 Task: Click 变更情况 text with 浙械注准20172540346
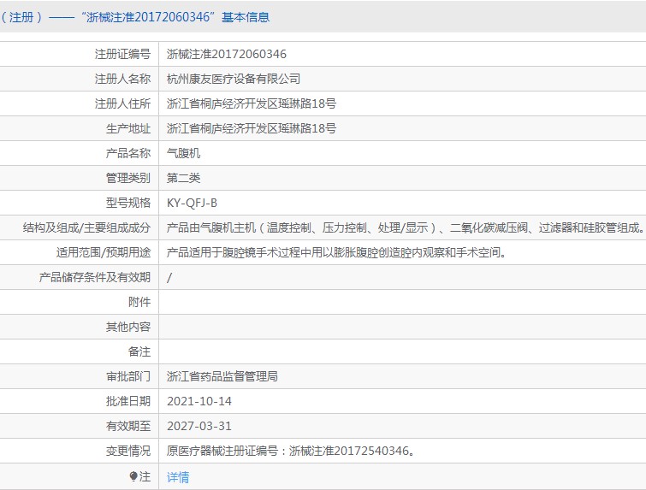(x=290, y=451)
